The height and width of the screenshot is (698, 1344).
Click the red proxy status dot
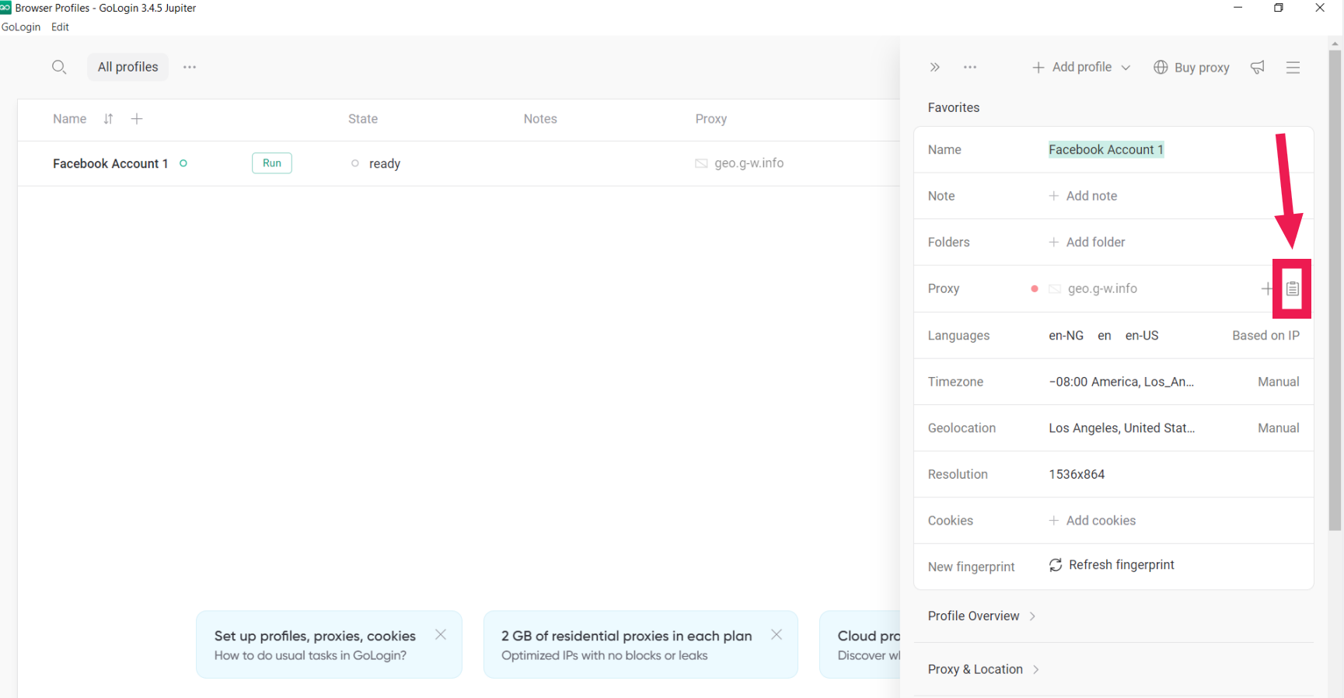pyautogui.click(x=1034, y=288)
